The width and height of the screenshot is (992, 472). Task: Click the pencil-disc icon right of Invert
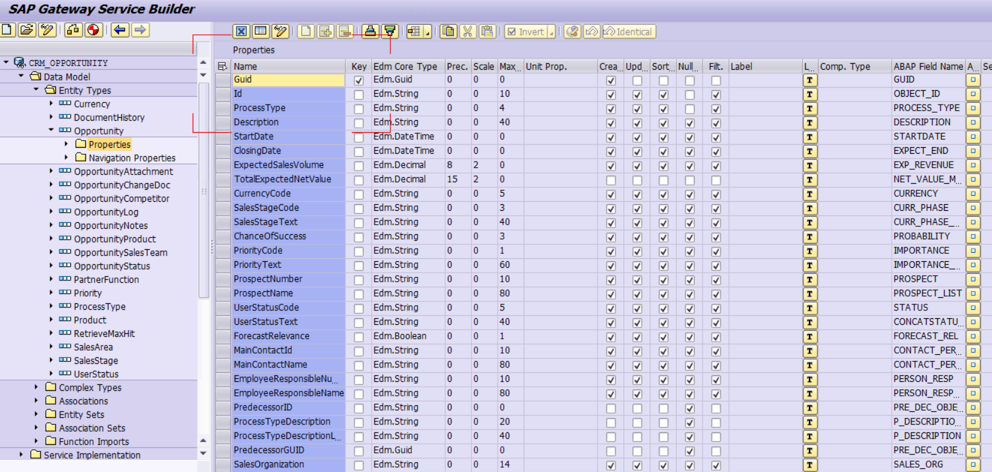(x=572, y=31)
